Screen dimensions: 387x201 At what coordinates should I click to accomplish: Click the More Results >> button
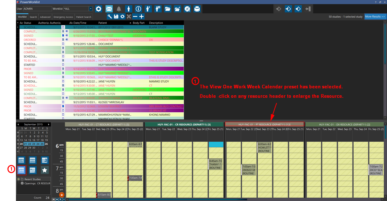pos(375,17)
